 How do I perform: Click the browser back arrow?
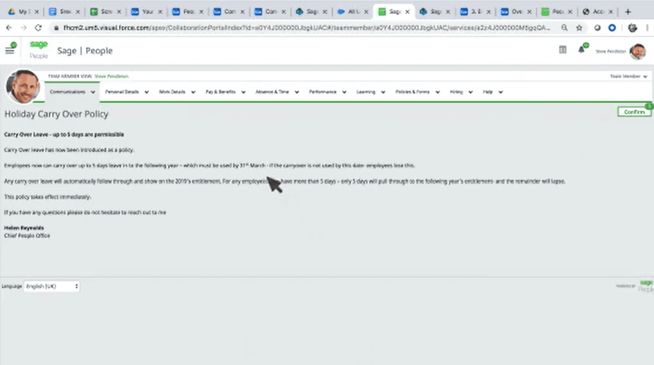(9, 28)
